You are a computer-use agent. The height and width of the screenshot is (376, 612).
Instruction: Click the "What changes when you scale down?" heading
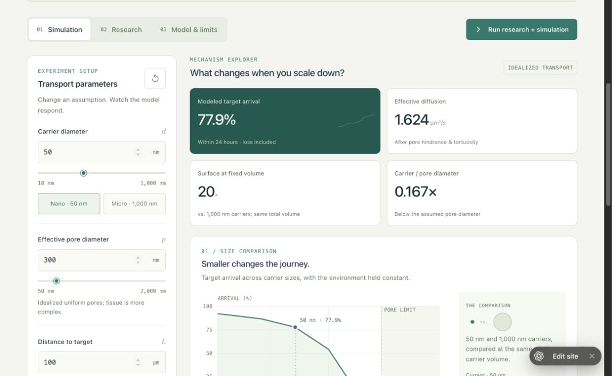267,73
